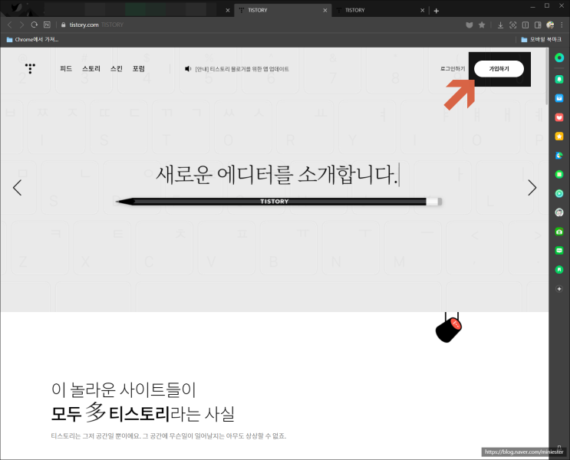
Task: Open the 'Chrome에서 가져...' bookmark folder
Action: 32,39
